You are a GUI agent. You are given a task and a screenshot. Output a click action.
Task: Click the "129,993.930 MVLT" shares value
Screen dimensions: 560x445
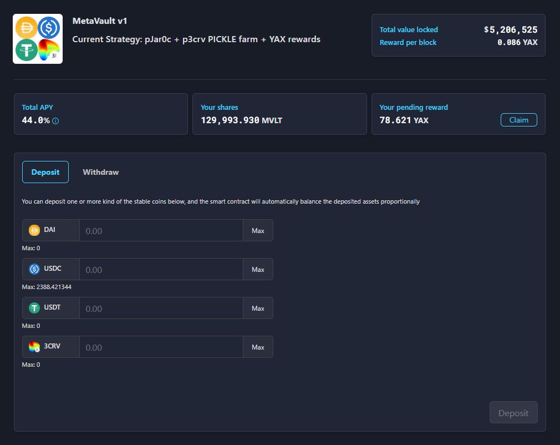241,120
